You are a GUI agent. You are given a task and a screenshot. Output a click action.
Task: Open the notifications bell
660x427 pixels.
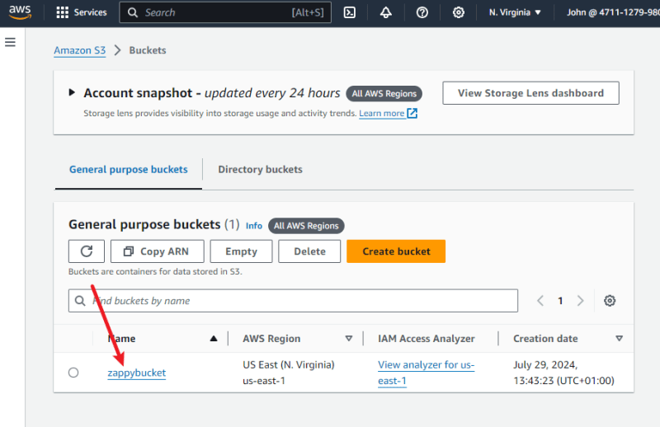click(385, 12)
